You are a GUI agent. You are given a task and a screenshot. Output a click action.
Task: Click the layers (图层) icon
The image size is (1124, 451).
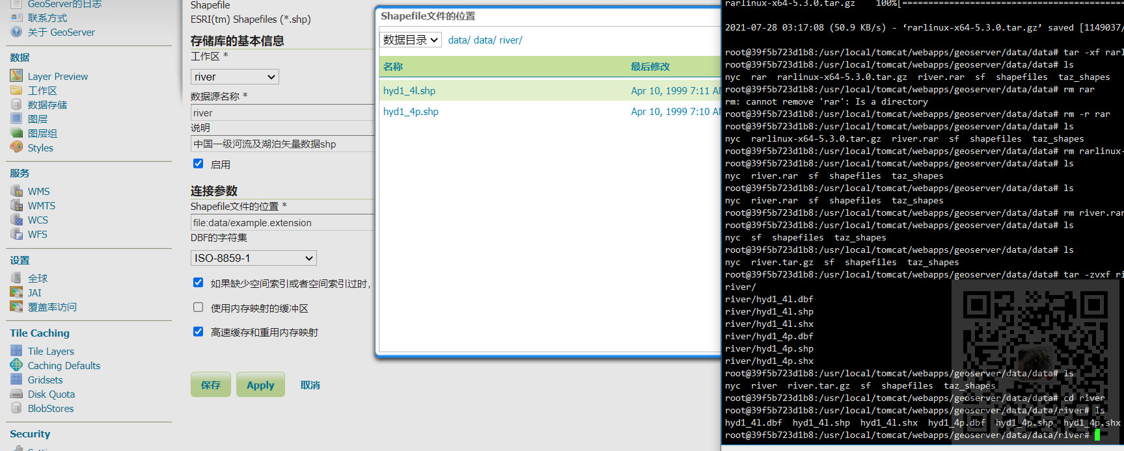click(x=16, y=119)
